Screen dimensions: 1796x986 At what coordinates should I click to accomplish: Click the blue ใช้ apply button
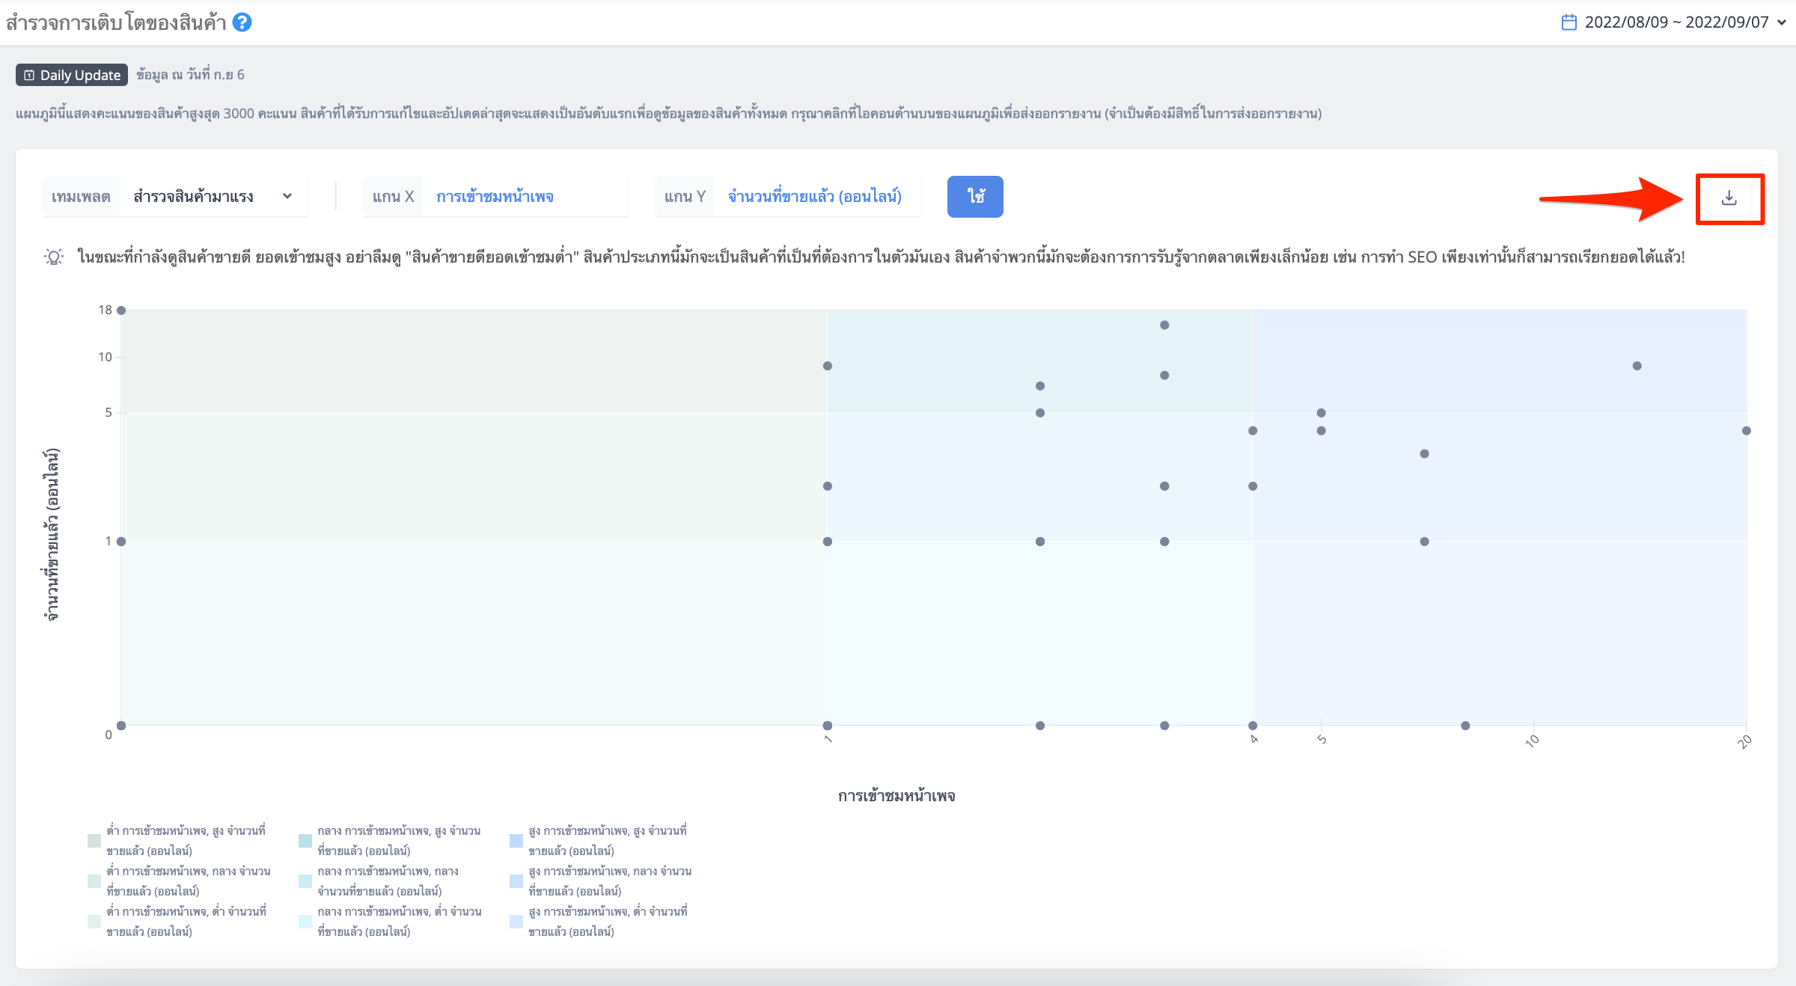[x=975, y=197]
